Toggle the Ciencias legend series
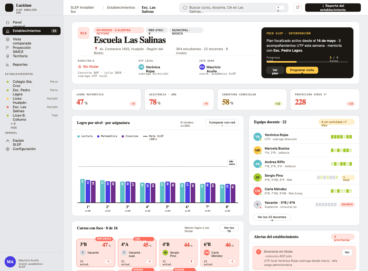This screenshot has width=368, height=271. tap(130, 136)
